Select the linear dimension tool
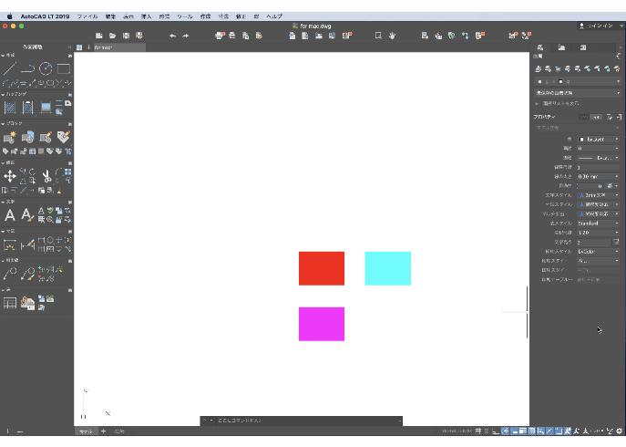 10,244
